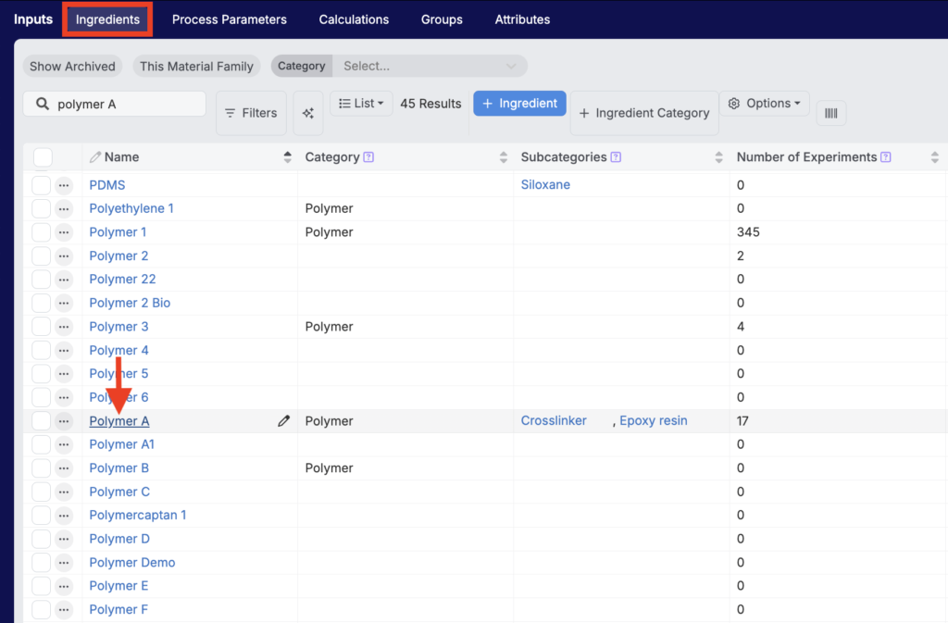Tick the select-all checkbox in table header
The width and height of the screenshot is (948, 623).
coord(43,157)
